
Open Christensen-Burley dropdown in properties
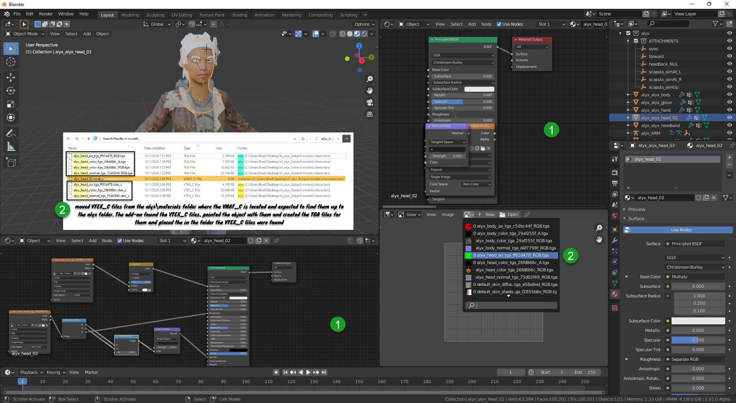(695, 267)
